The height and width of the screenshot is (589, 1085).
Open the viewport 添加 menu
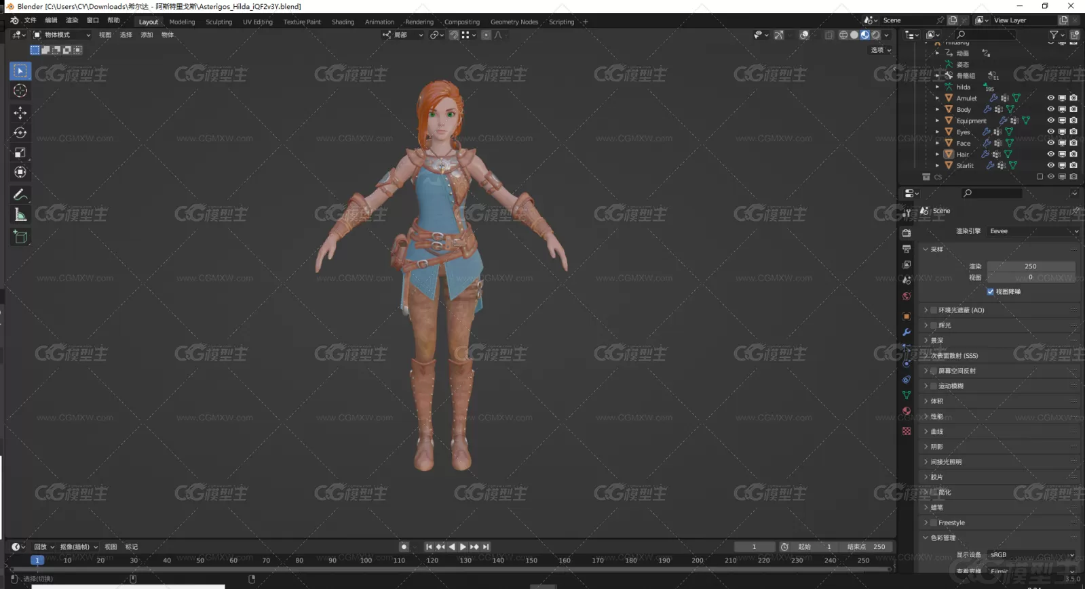point(147,35)
